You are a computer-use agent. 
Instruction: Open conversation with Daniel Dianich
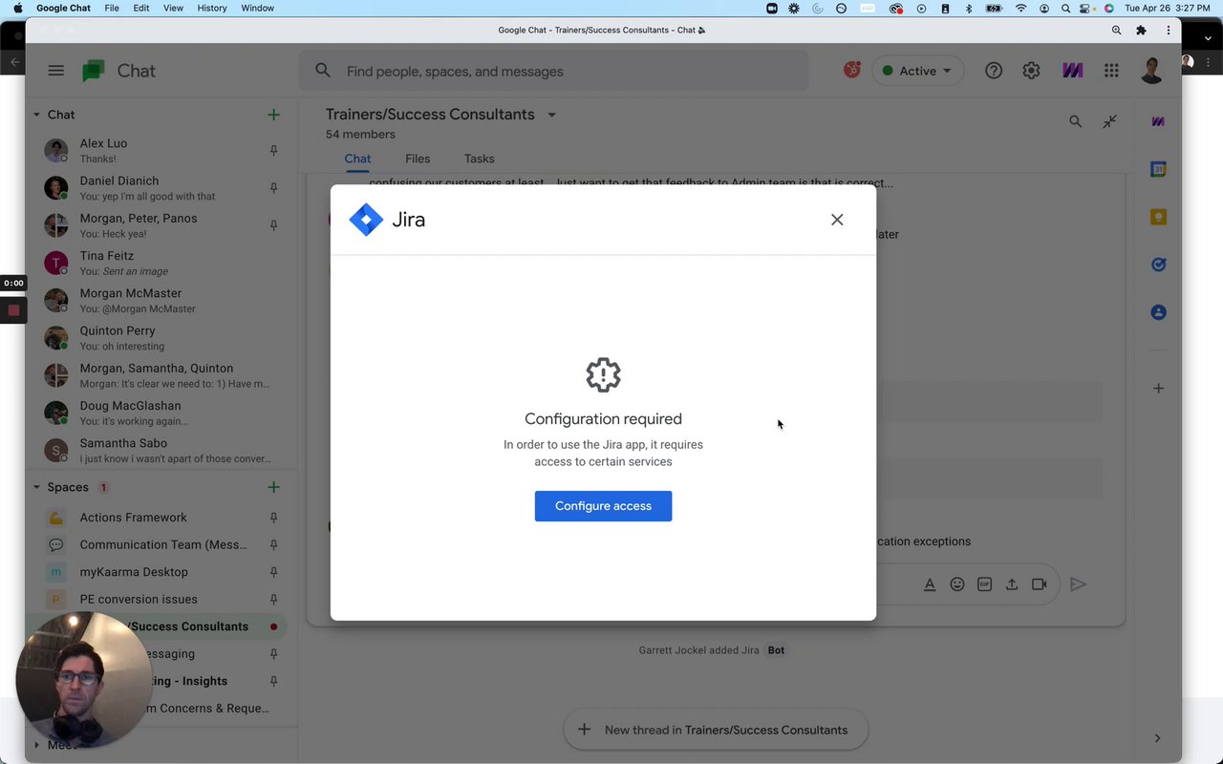[x=161, y=188]
